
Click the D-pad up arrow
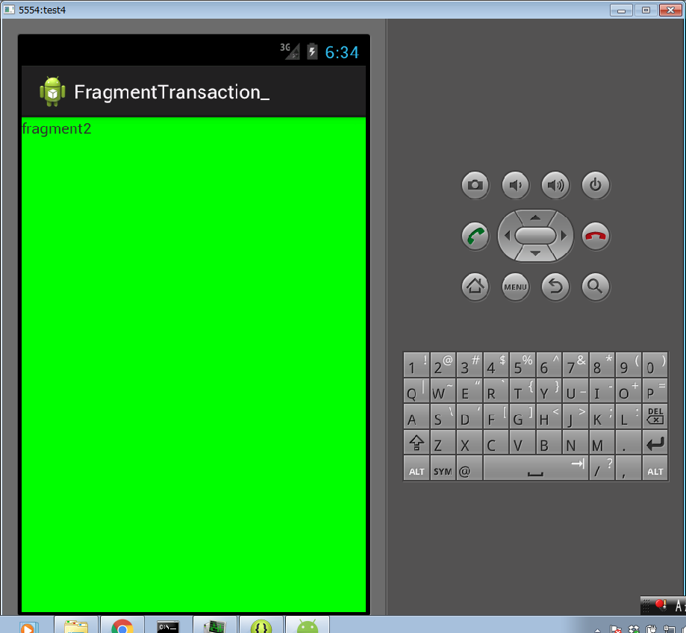click(x=535, y=217)
